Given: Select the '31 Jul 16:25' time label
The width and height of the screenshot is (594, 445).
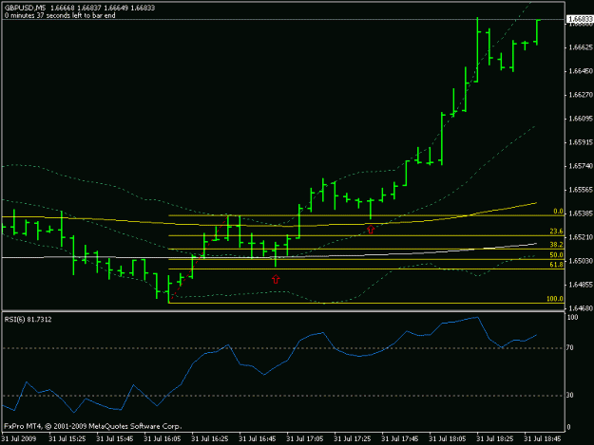Looking at the screenshot, I should [210, 439].
